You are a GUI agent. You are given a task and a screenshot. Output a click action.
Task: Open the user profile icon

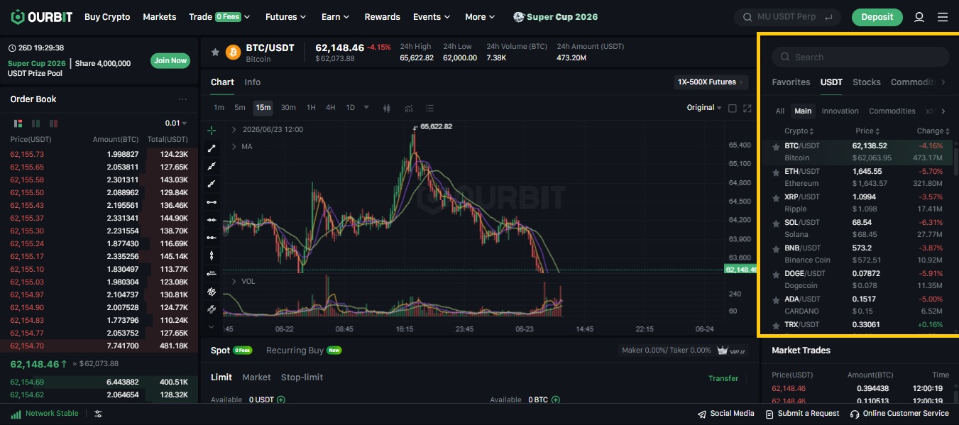tap(919, 17)
